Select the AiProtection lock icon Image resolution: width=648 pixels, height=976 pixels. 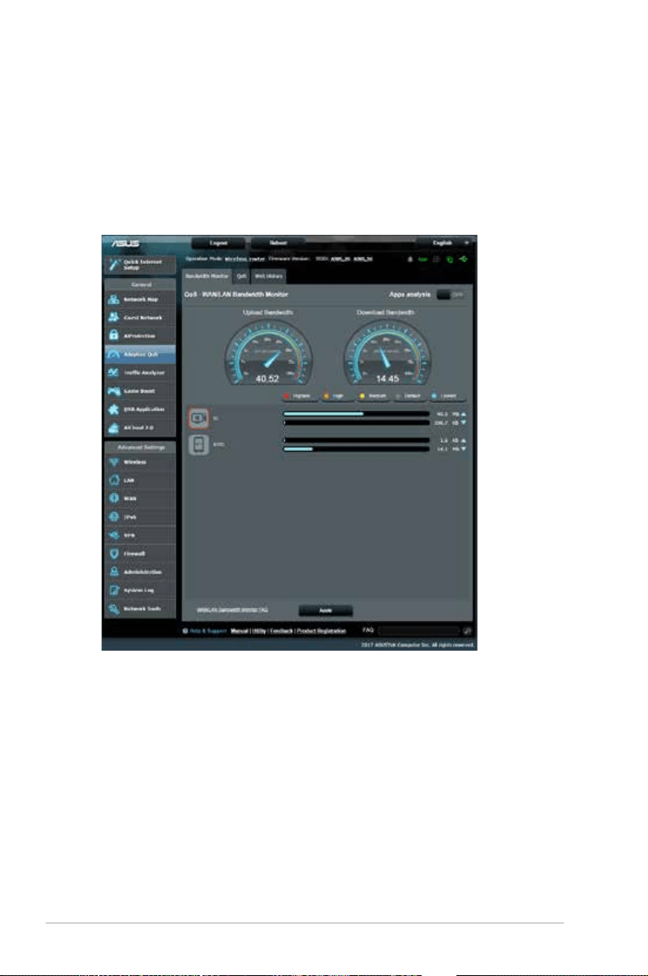114,335
